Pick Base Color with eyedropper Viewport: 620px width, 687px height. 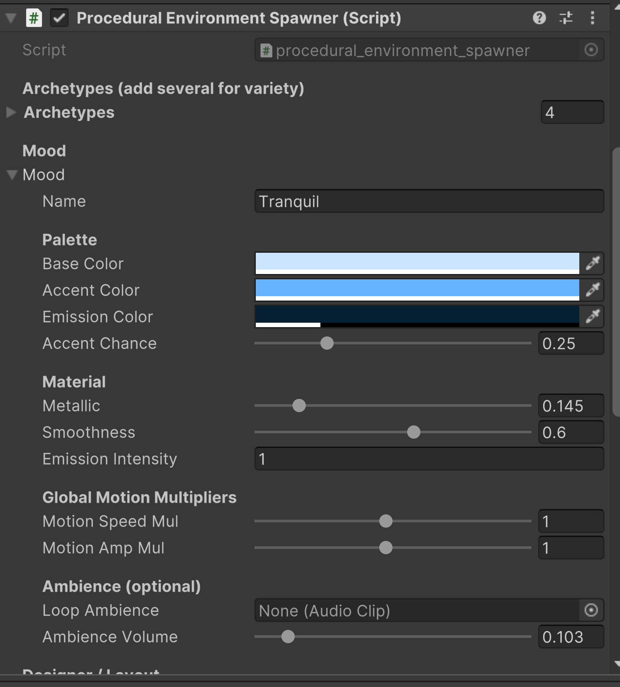tap(592, 263)
